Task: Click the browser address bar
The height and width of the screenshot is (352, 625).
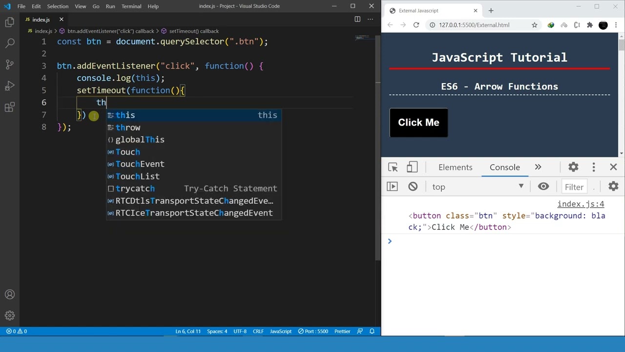Action: [483, 25]
